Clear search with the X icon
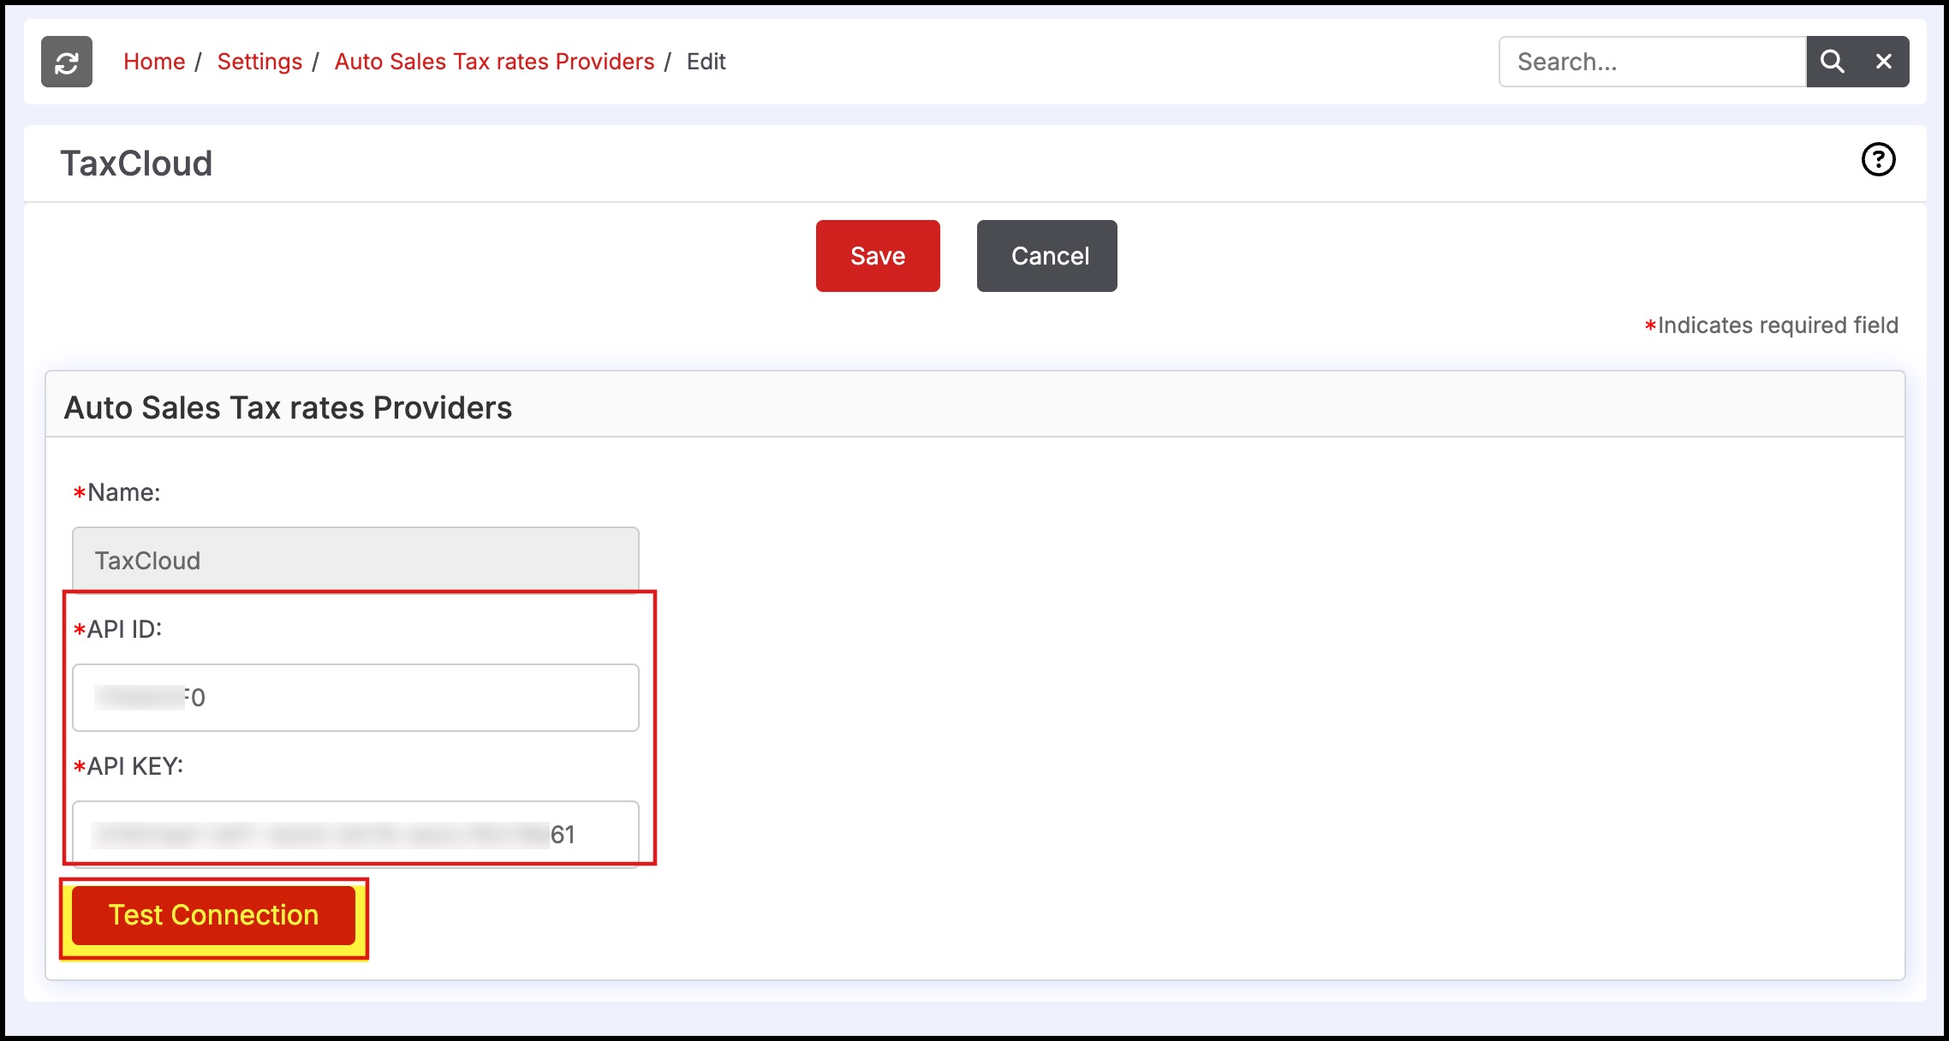Image resolution: width=1949 pixels, height=1041 pixels. 1883,62
